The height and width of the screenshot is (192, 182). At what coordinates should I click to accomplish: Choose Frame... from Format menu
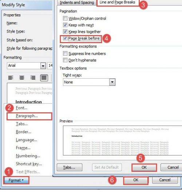point(23,148)
